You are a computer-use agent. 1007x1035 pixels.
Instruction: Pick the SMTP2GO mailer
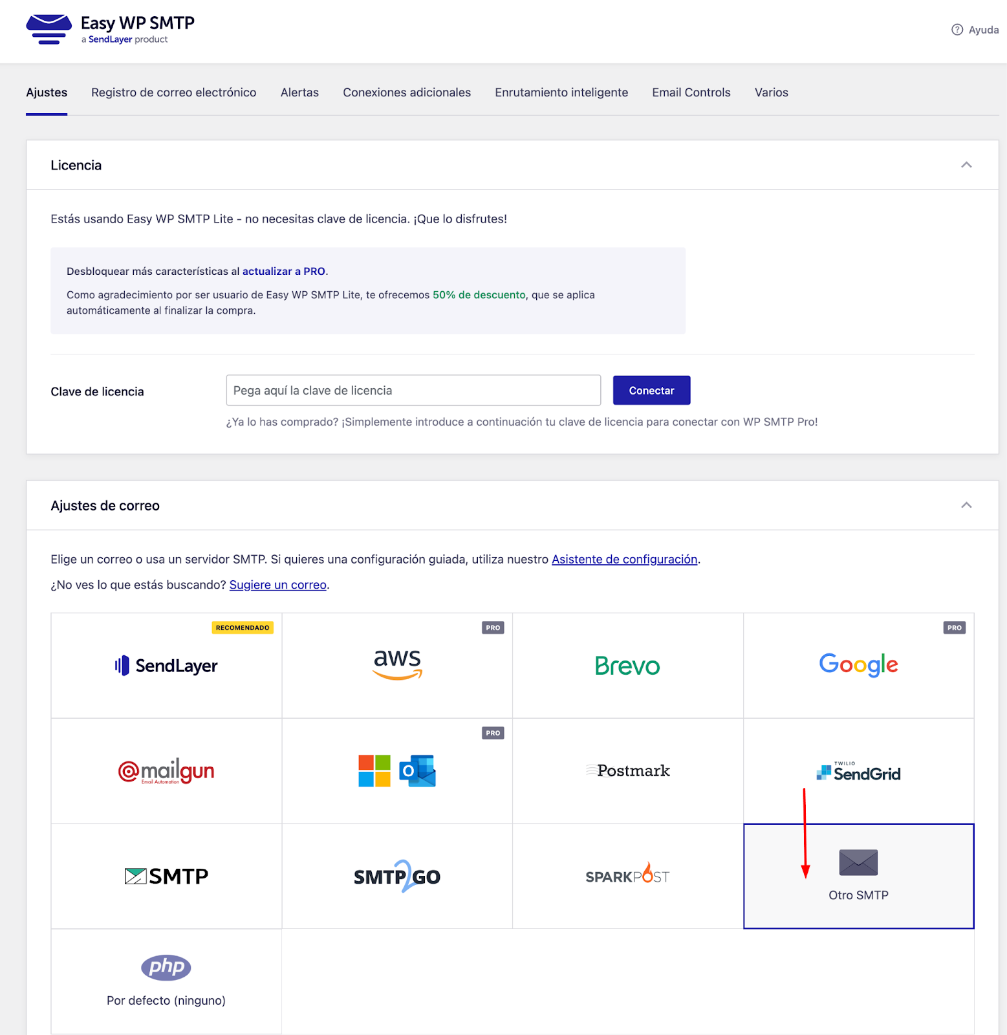(x=397, y=877)
